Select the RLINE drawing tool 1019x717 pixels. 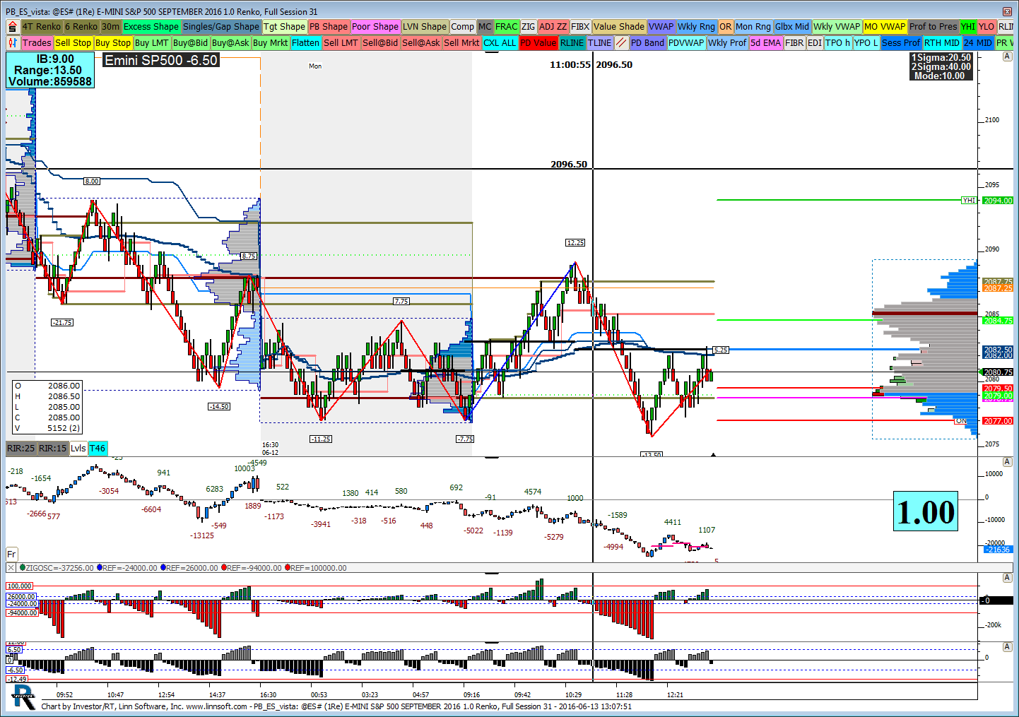coord(572,43)
